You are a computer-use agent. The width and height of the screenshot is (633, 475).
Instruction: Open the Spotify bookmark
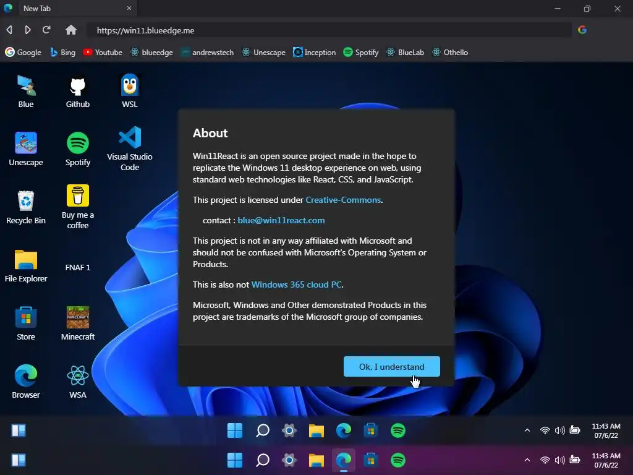click(x=361, y=53)
